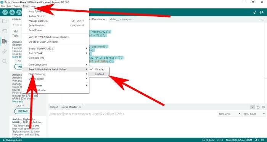Screen dimensions: 267x142
Task: Open the Help menu
Action: (33, 6)
